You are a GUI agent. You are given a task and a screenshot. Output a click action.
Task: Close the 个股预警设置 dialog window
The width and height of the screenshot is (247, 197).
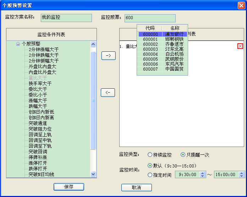coord(241,5)
